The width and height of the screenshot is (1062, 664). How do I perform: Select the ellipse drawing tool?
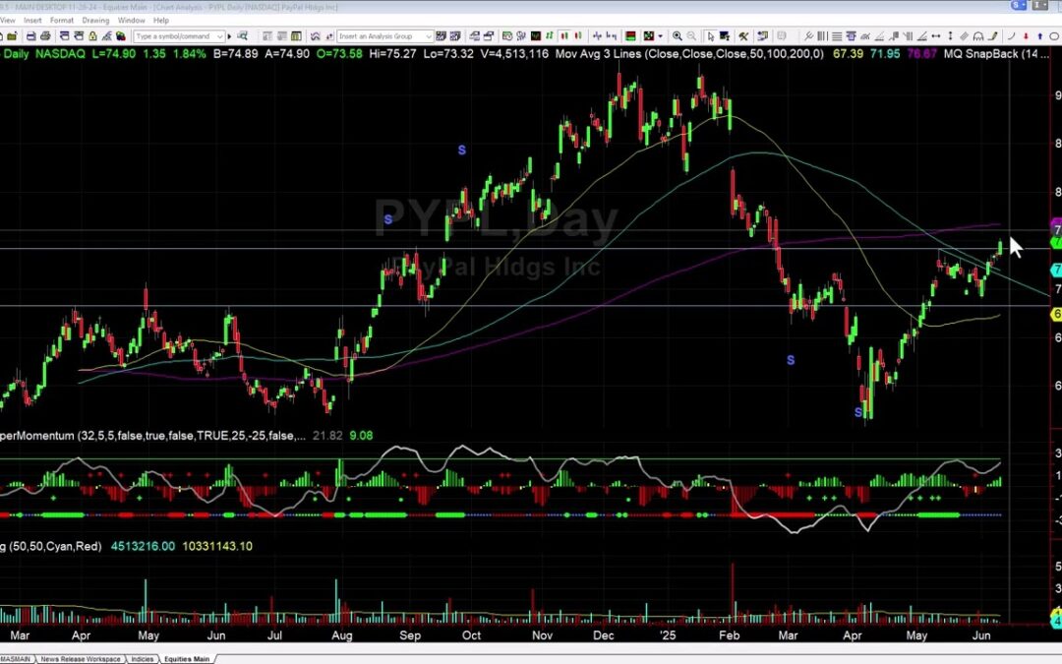coord(1054,36)
